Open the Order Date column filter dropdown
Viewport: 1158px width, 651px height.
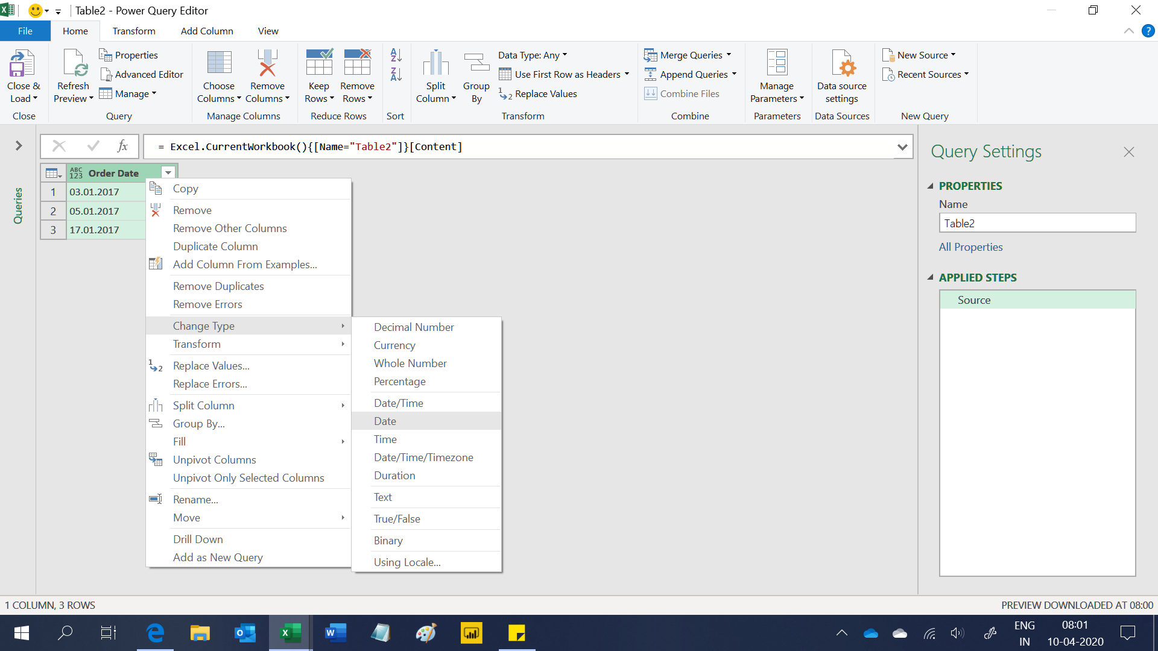(168, 173)
